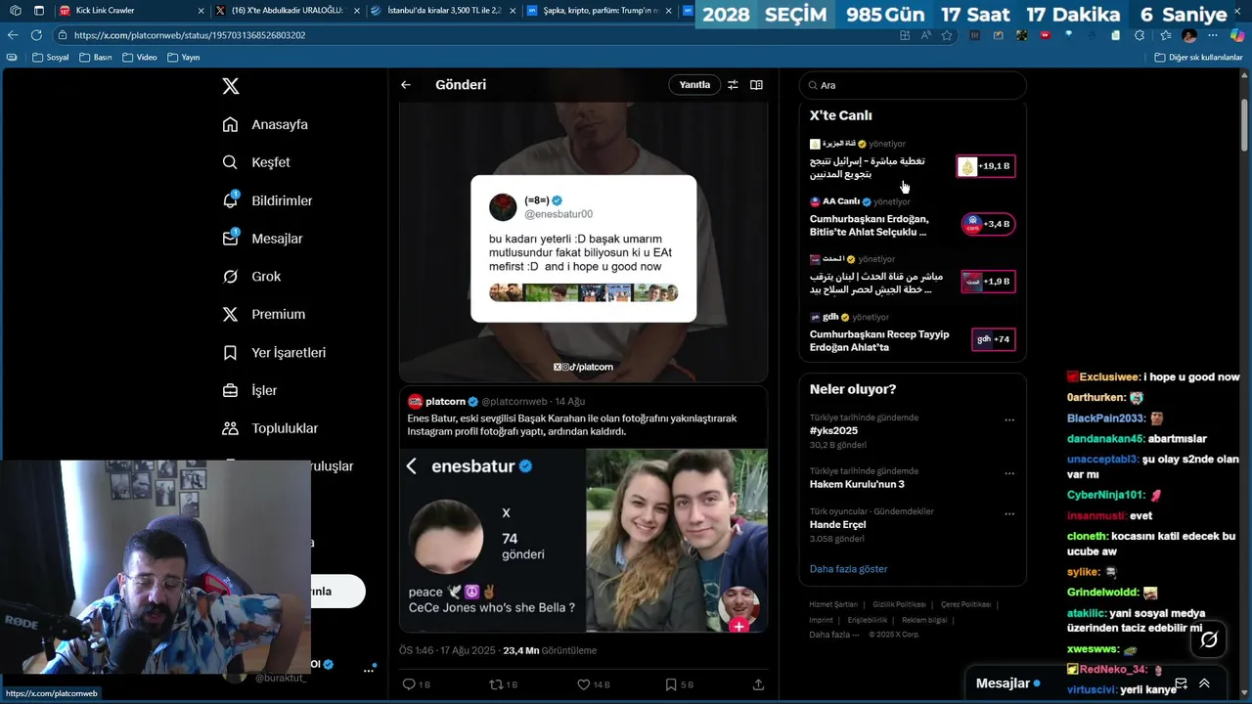Click the Hizmet Şartları footer link

pyautogui.click(x=833, y=604)
